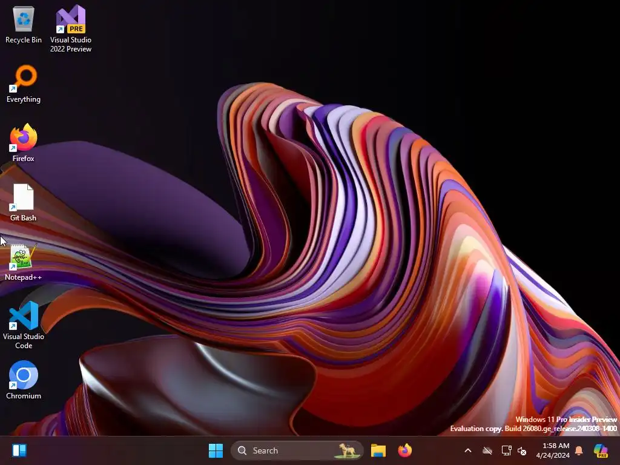Open the Widgets panel from the taskbar
Screen dimensions: 620x465
pyautogui.click(x=19, y=450)
